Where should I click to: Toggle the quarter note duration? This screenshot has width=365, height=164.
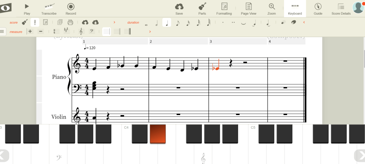167,23
